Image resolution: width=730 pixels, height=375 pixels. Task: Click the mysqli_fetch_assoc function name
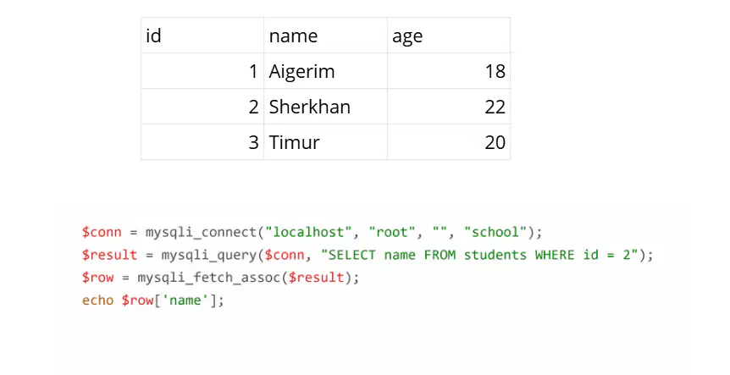[209, 278]
